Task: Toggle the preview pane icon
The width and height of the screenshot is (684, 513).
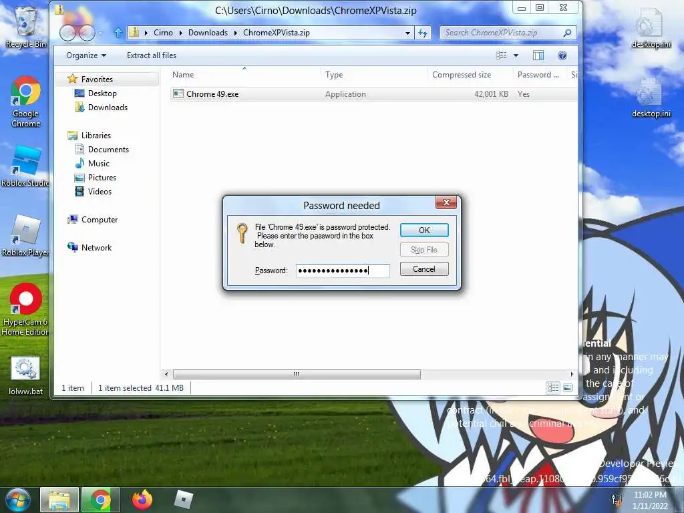Action: (x=538, y=55)
